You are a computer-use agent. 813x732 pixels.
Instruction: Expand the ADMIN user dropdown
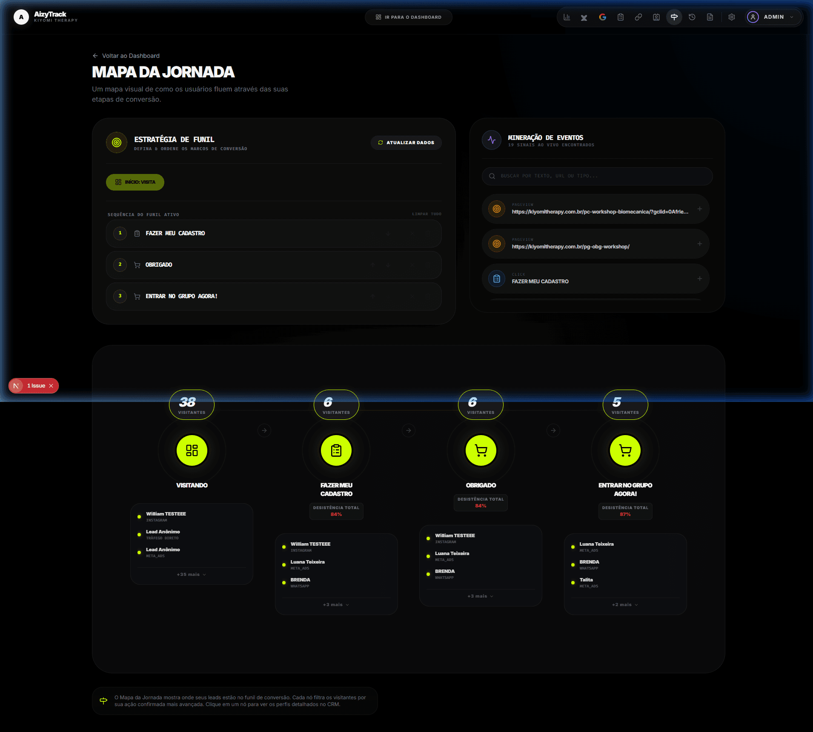click(773, 17)
